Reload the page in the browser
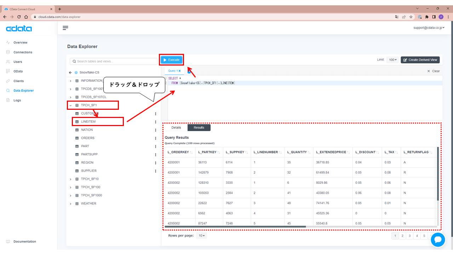453x255 pixels. [19, 17]
